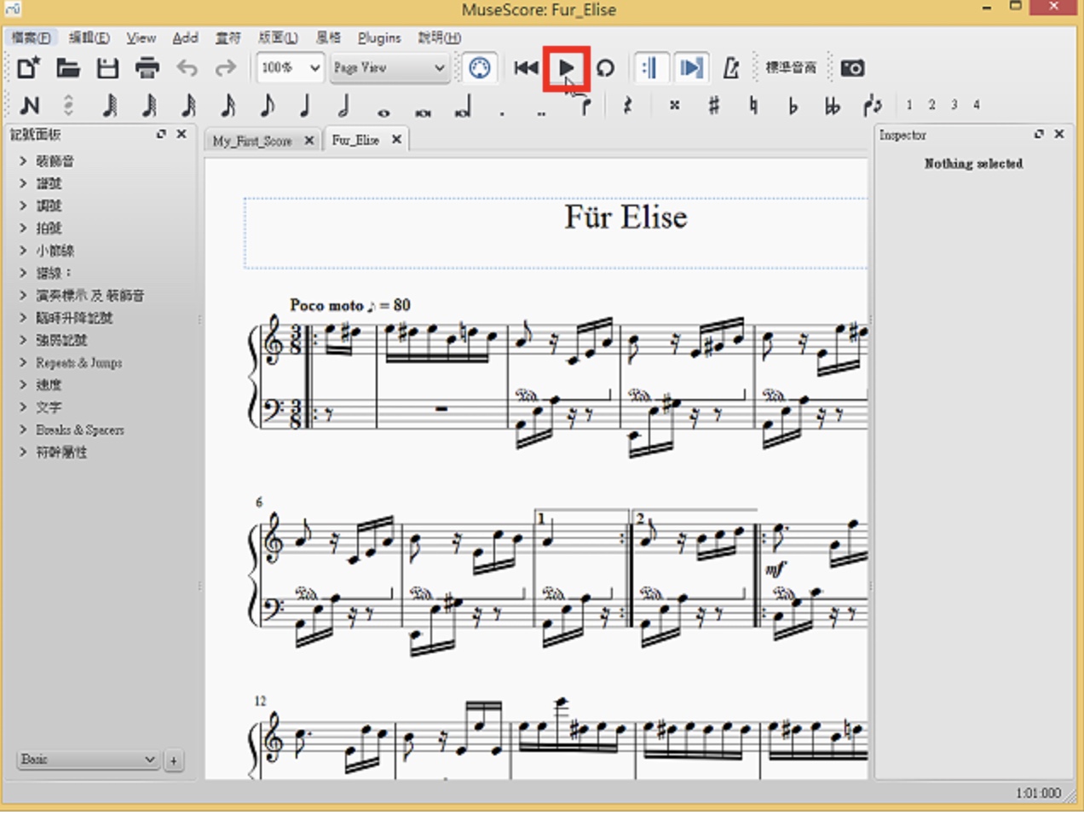Toggle note input mode with the N icon

coord(29,105)
